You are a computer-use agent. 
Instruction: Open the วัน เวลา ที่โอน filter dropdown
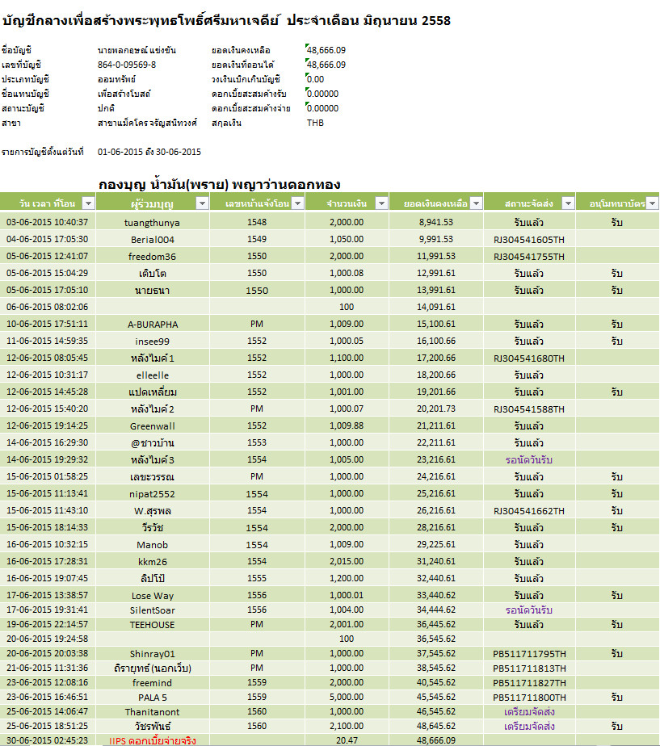coord(86,203)
